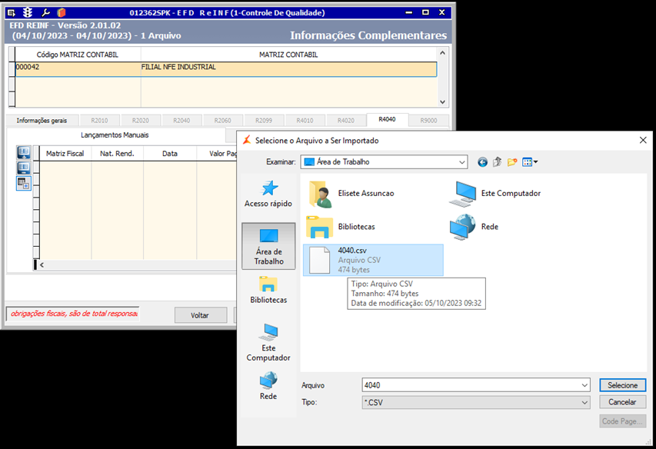Click the book help icon in title bar

[62, 12]
